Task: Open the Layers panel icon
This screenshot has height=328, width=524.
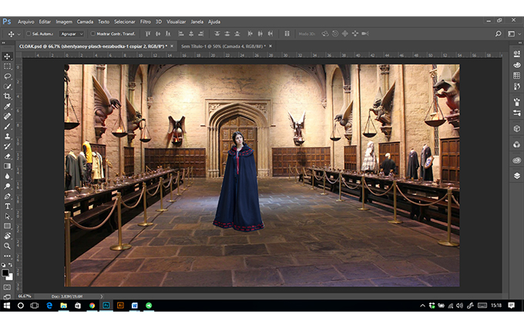Action: (516, 176)
